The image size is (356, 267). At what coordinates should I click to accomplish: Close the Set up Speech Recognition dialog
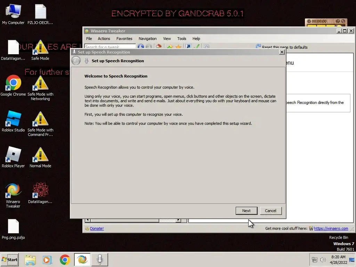tap(282, 52)
